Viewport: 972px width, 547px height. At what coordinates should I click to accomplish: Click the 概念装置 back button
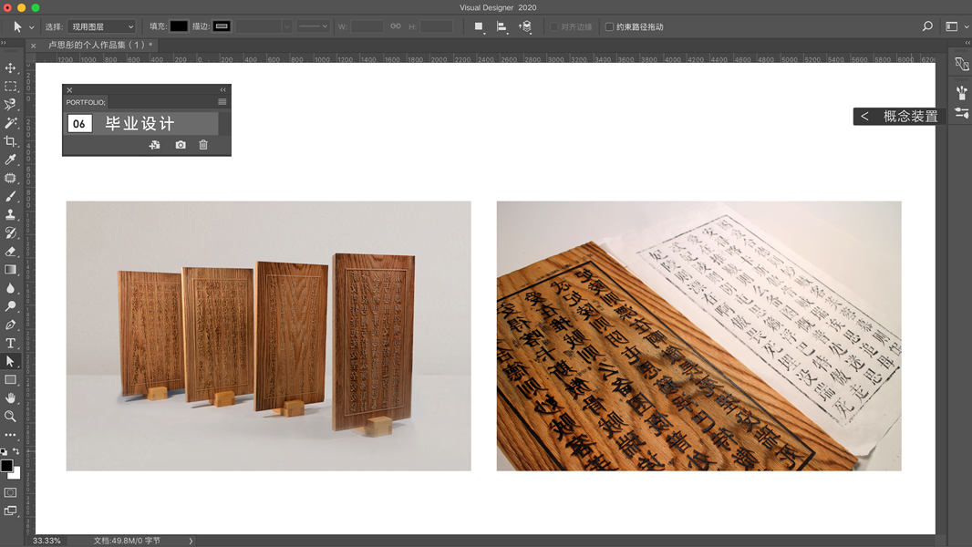[x=899, y=116]
